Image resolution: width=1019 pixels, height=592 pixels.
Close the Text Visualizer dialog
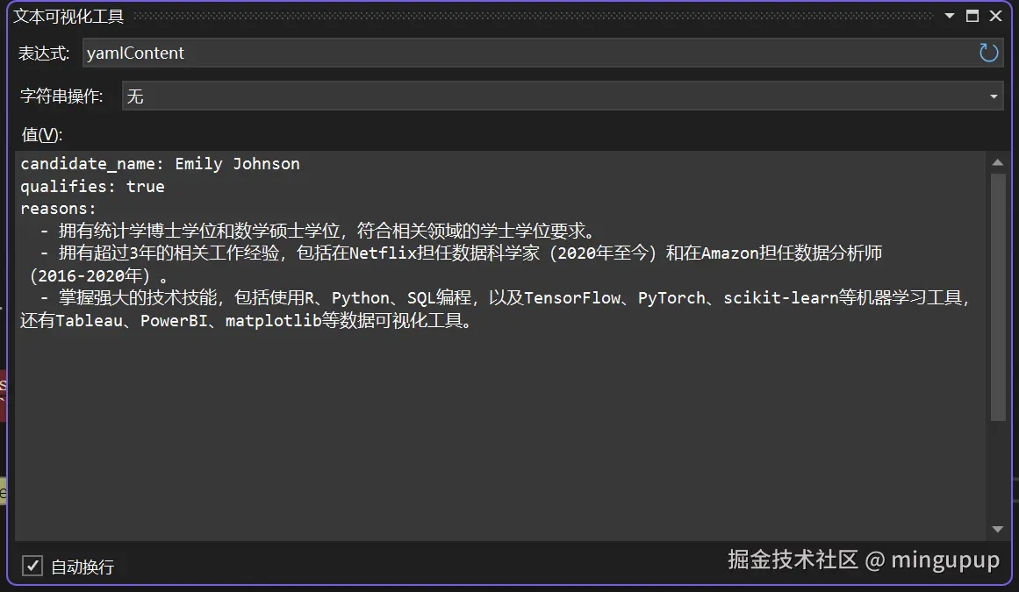point(996,15)
